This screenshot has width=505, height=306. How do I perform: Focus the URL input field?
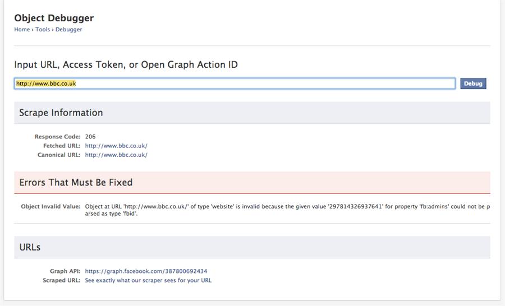[235, 84]
